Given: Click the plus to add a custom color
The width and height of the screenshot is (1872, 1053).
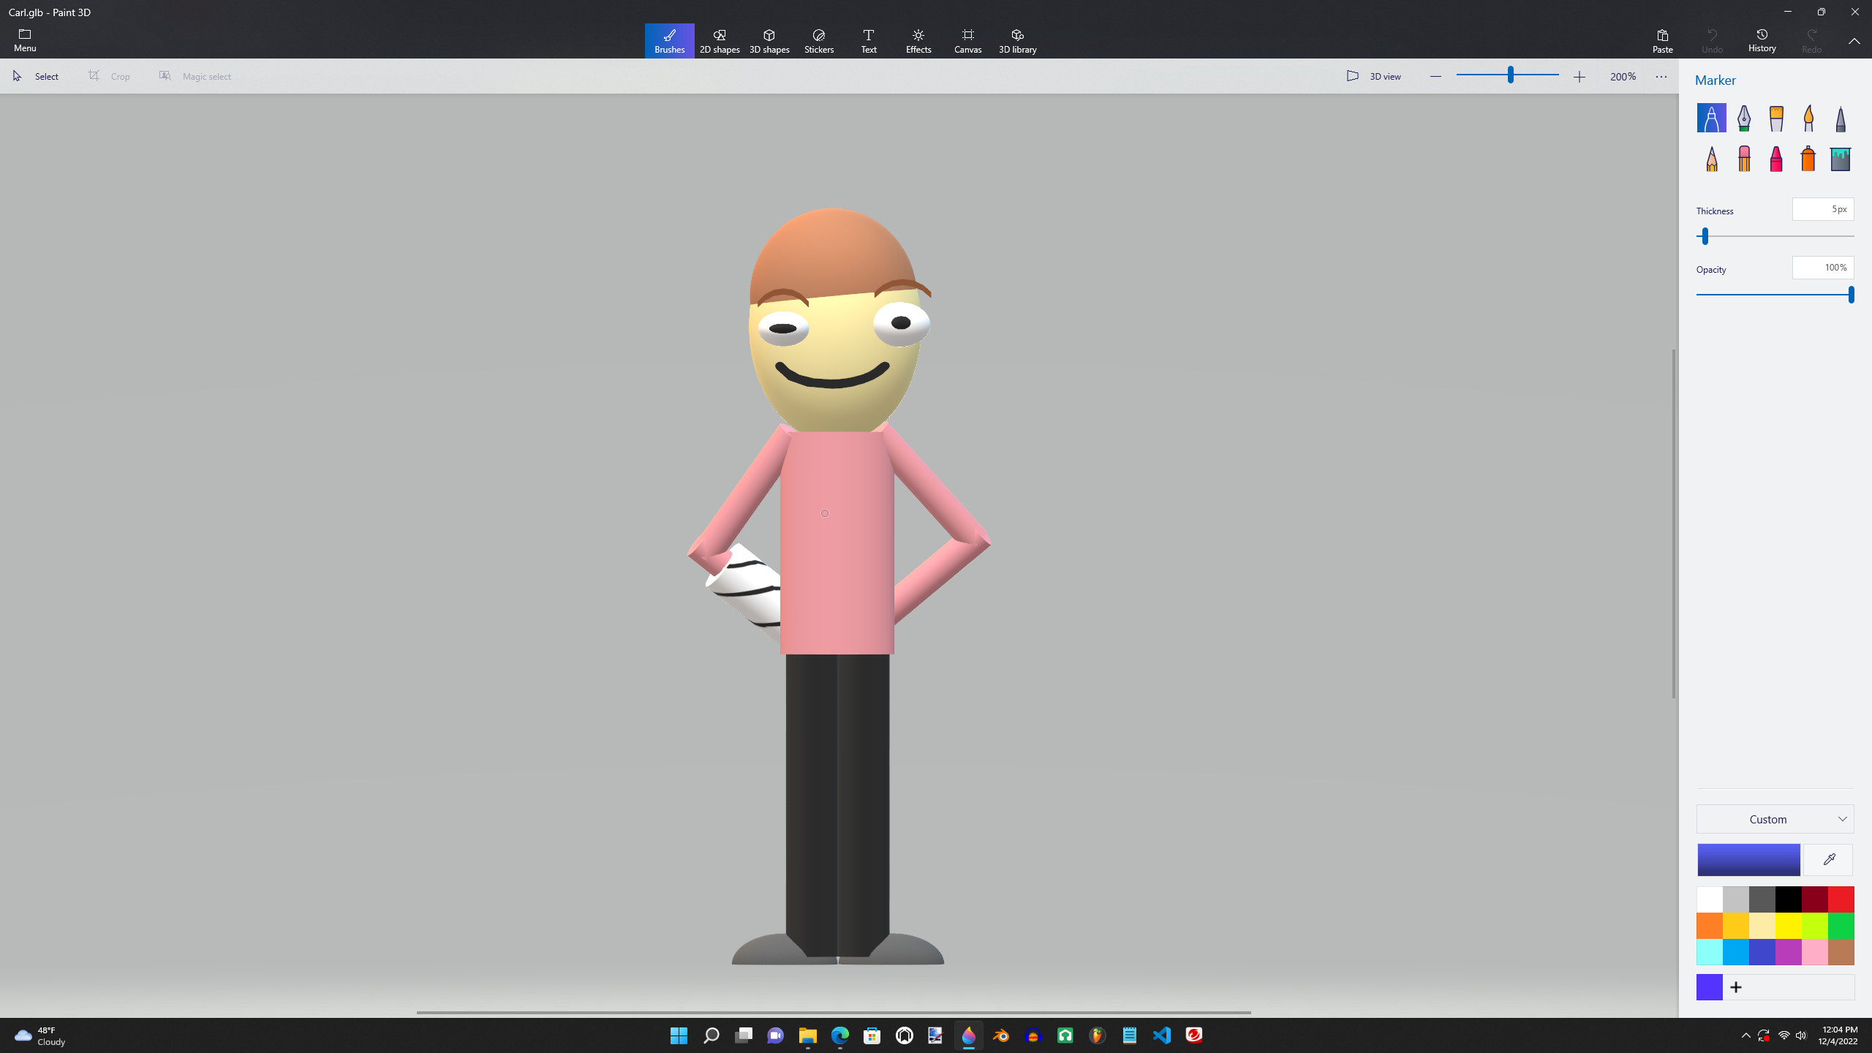Looking at the screenshot, I should tap(1737, 986).
